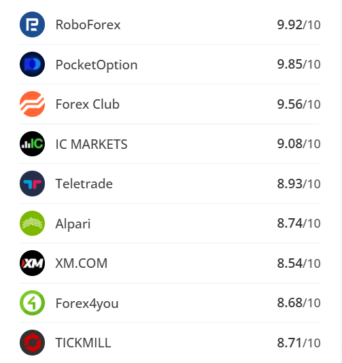Click the Teletrade 8.93/10 rating
The image size is (342, 363).
pos(298,184)
